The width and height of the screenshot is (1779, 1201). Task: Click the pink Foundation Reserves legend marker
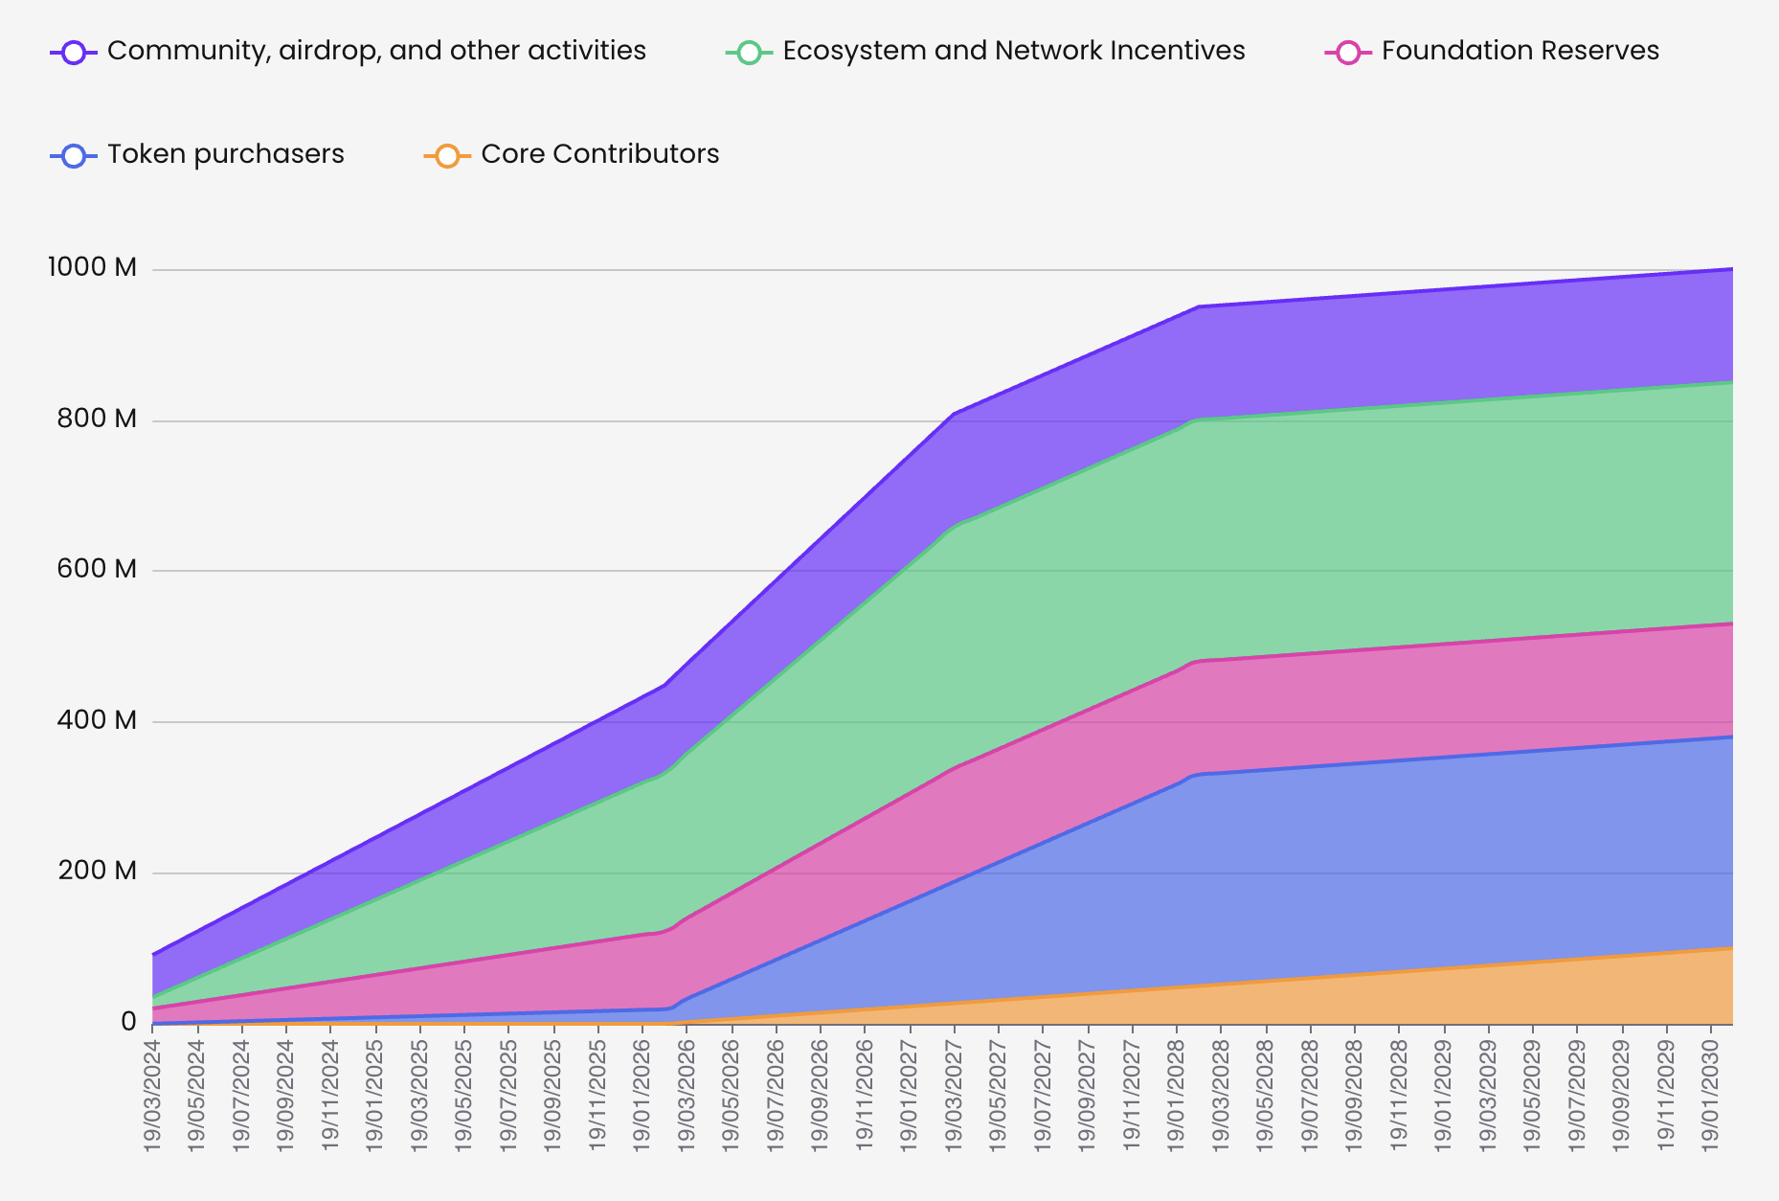pyautogui.click(x=1348, y=53)
